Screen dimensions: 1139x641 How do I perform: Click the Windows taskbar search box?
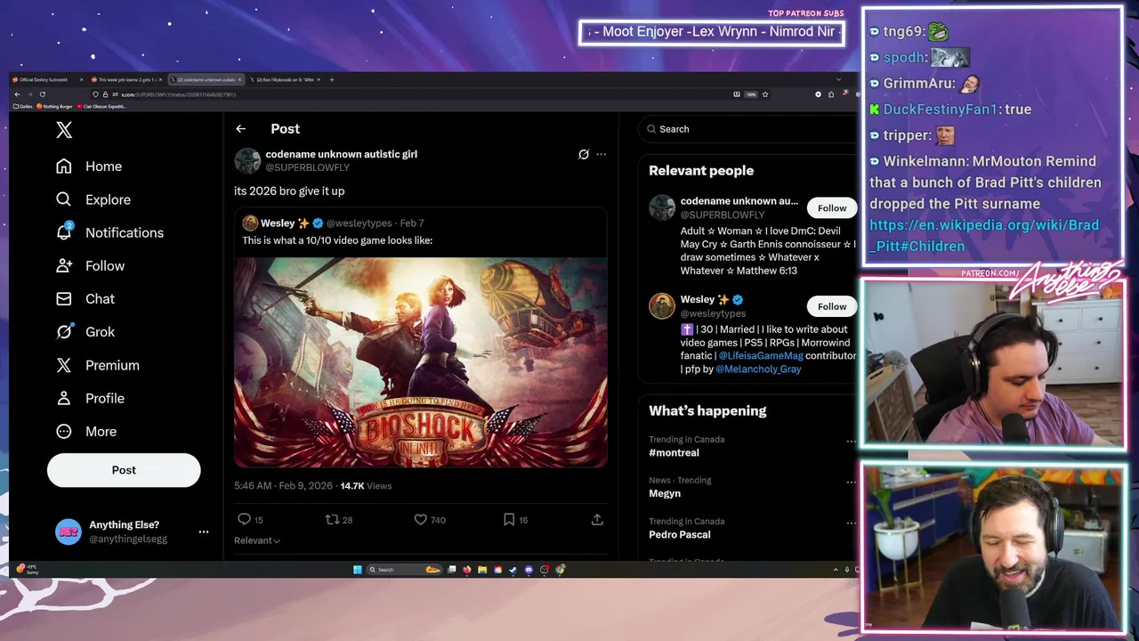(x=405, y=570)
